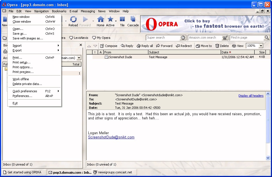The height and width of the screenshot is (177, 272).
Task: Open the dropdown arrow next to Active
Action: tap(116, 21)
